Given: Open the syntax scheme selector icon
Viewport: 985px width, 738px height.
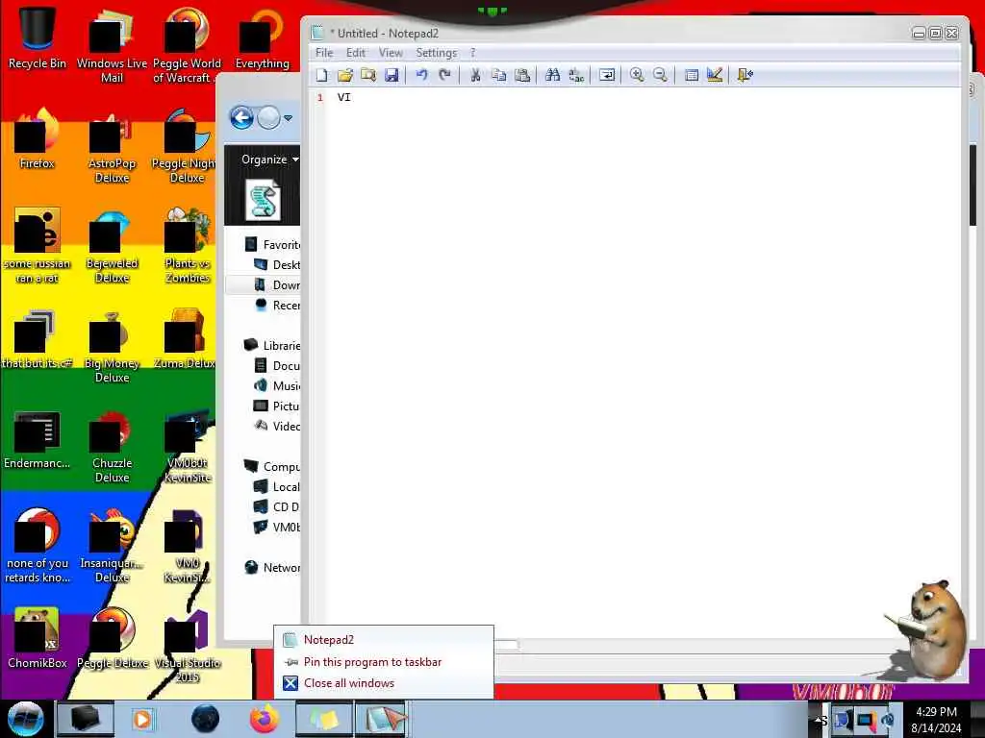Looking at the screenshot, I should tap(692, 75).
